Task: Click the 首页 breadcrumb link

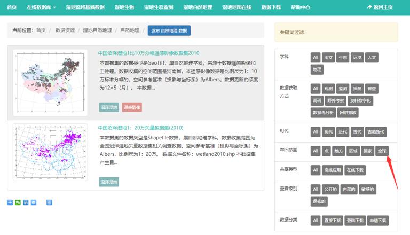Action: coord(41,30)
